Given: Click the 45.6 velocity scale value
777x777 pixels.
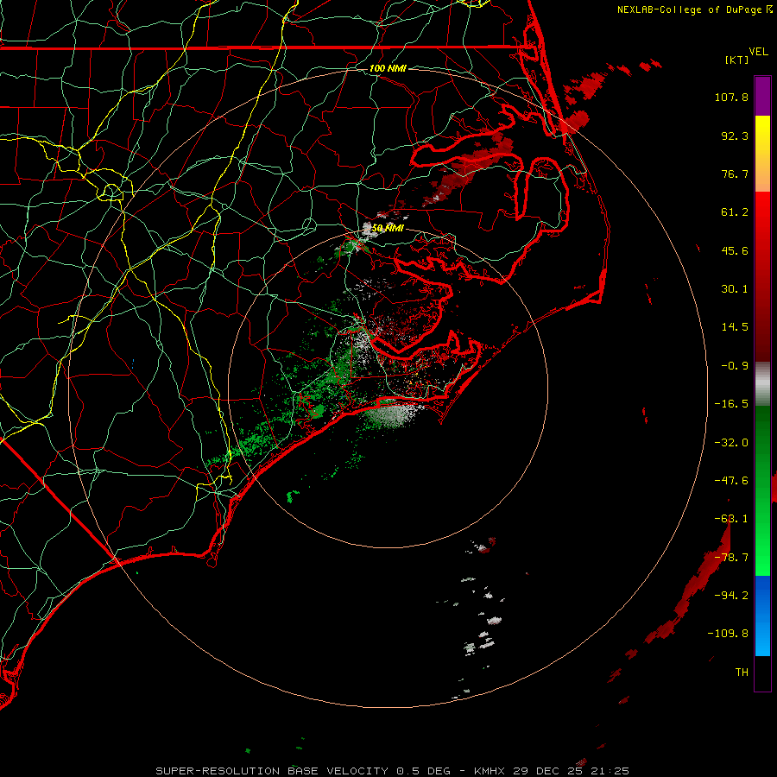Looking at the screenshot, I should pyautogui.click(x=735, y=250).
